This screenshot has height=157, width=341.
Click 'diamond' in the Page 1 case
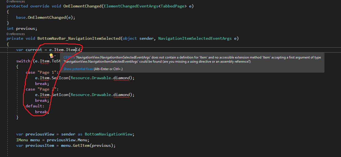coord(121,78)
